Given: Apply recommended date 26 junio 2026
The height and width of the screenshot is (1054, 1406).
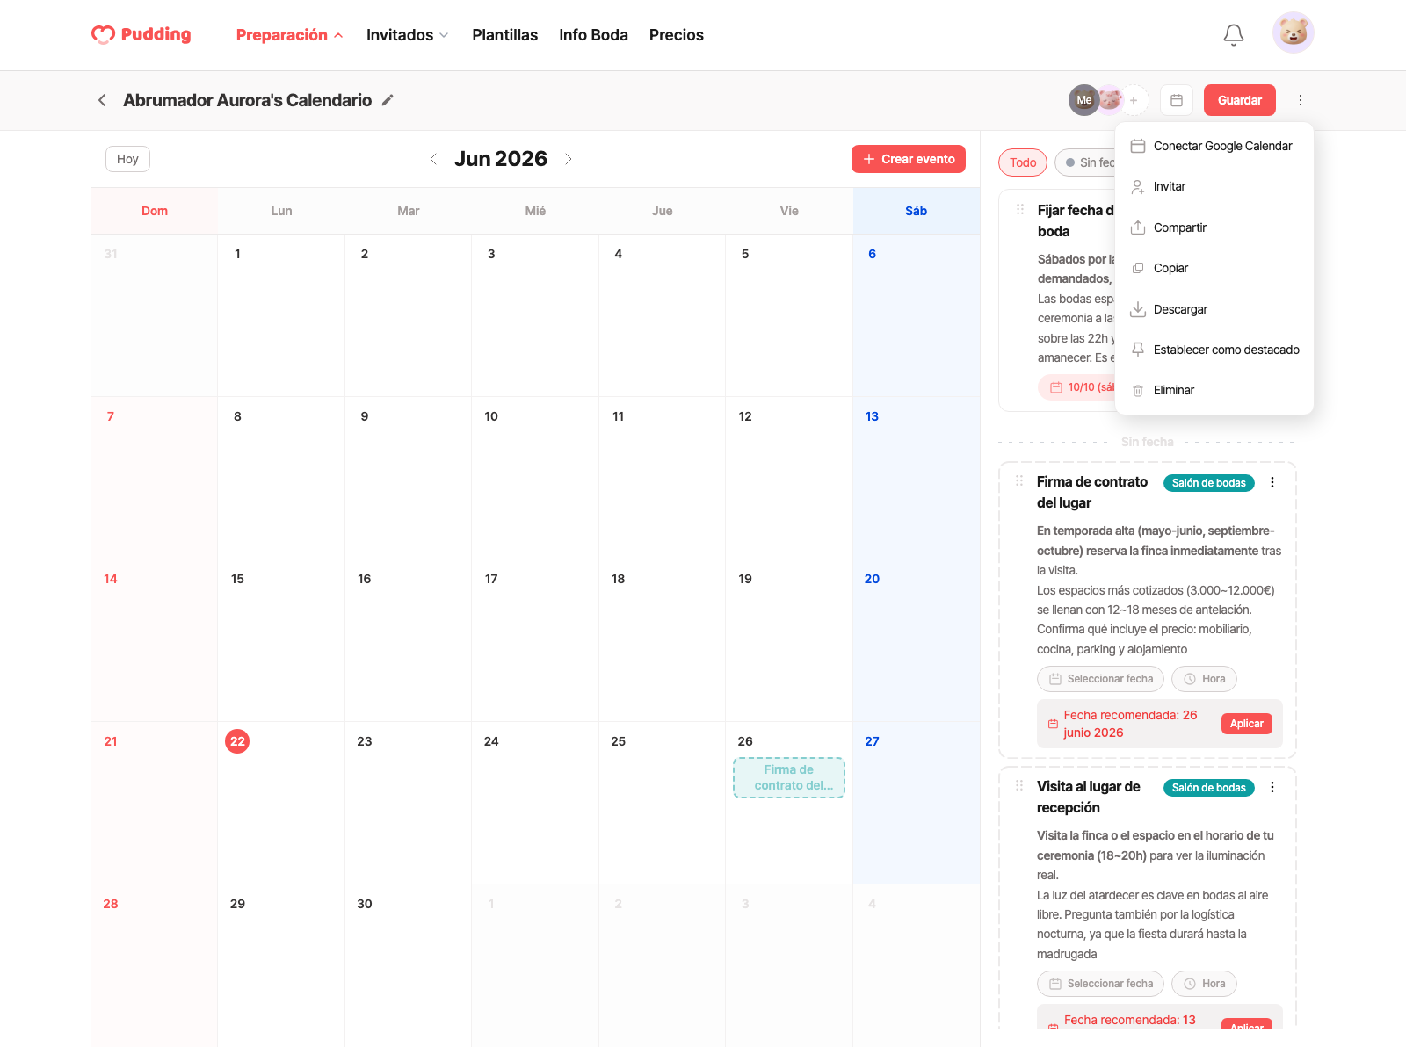Looking at the screenshot, I should point(1246,724).
